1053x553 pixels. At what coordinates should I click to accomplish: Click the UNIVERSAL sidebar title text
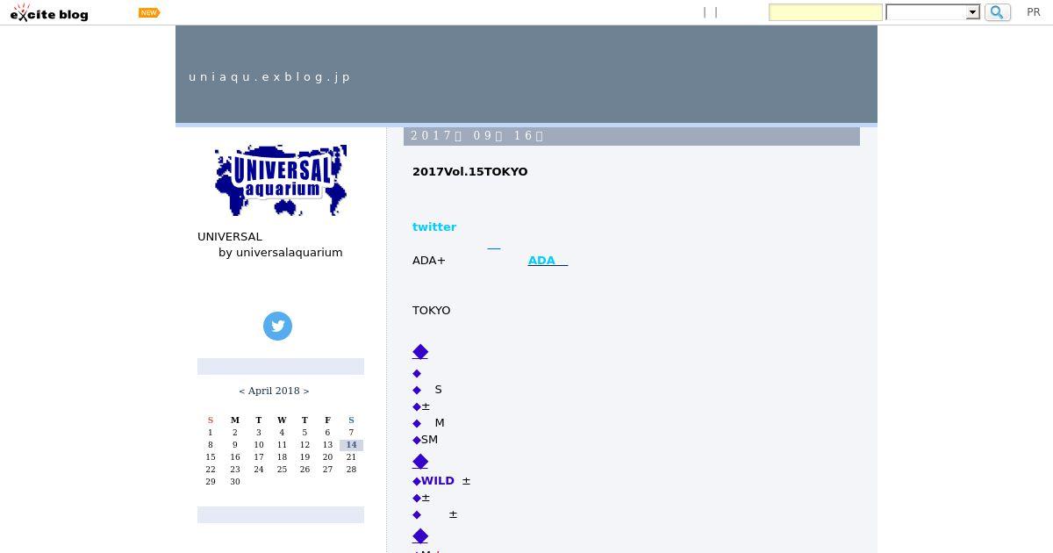pyautogui.click(x=230, y=236)
